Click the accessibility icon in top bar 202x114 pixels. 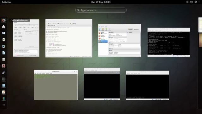click(187, 2)
